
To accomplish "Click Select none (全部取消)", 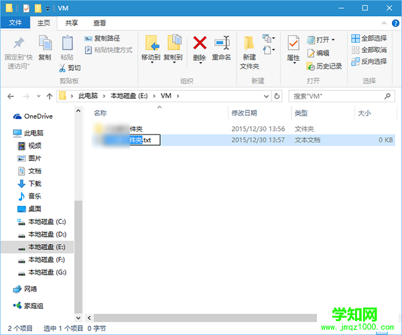I will pos(369,50).
